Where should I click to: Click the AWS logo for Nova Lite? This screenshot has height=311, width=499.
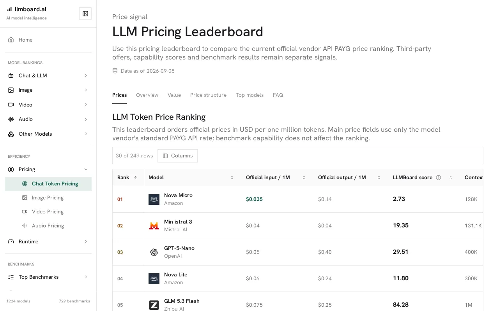154,278
